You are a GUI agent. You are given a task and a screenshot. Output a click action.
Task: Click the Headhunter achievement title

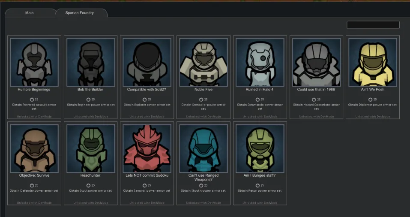click(90, 175)
